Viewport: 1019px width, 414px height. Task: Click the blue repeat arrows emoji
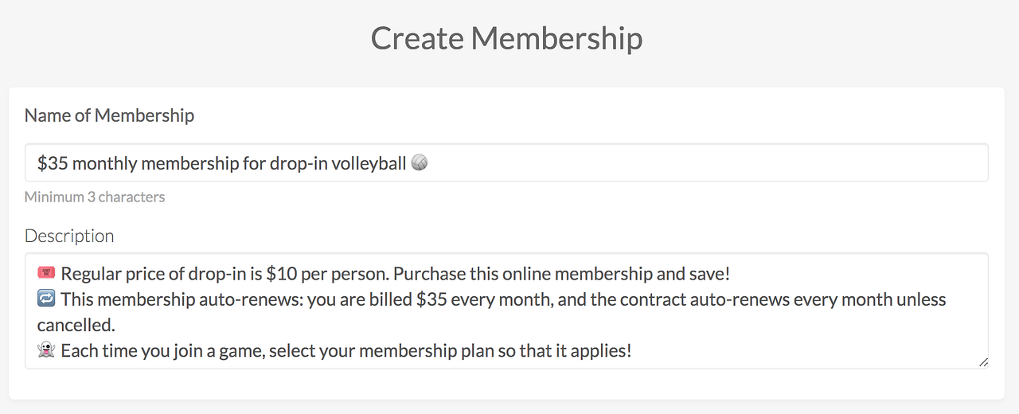tap(46, 299)
